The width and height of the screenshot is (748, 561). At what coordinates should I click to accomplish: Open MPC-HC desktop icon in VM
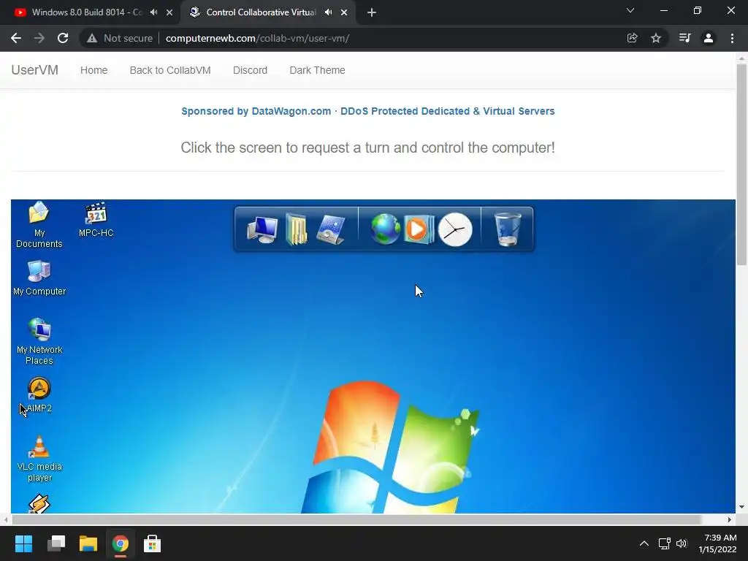pyautogui.click(x=96, y=220)
